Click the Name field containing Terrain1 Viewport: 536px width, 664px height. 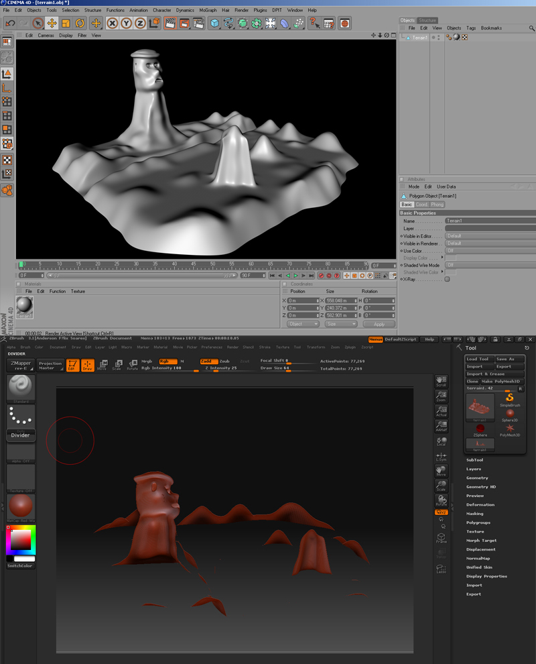coord(490,221)
